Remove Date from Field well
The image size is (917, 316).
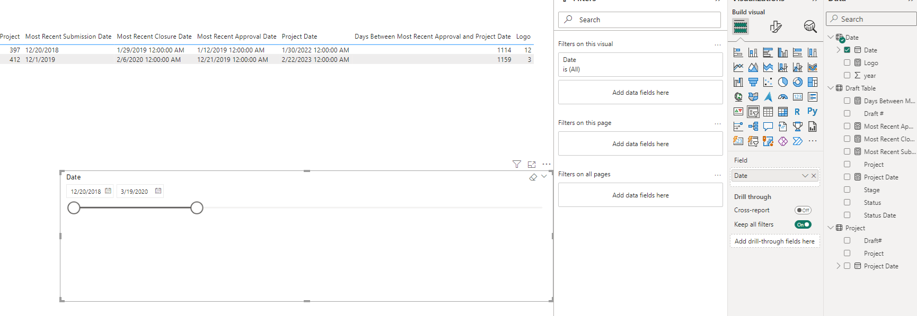click(814, 176)
